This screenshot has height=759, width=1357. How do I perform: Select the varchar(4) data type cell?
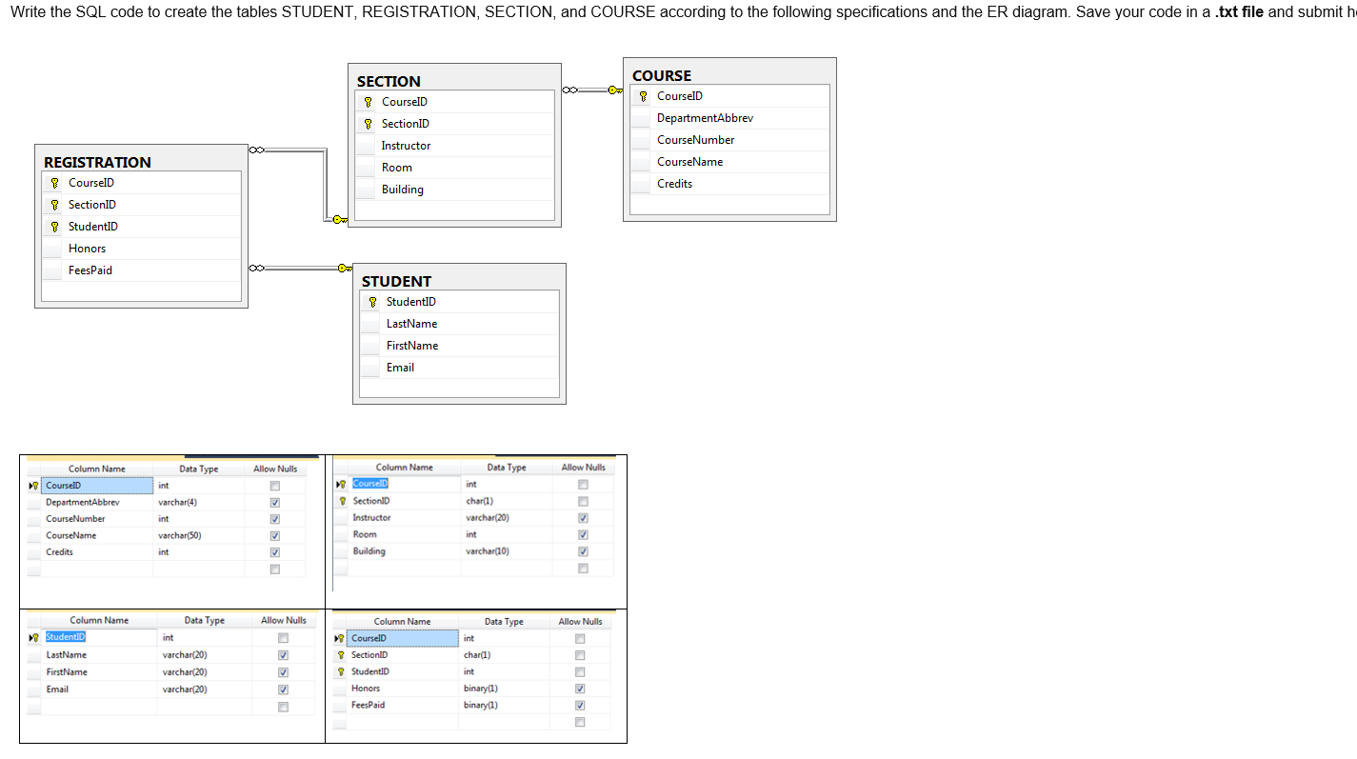(x=198, y=502)
